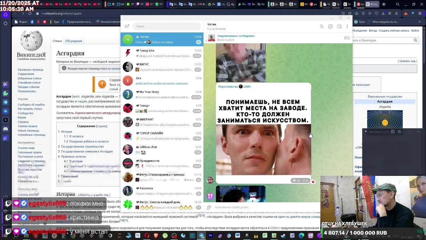Open the browser account profile icon
426x240 pixels.
click(x=396, y=13)
